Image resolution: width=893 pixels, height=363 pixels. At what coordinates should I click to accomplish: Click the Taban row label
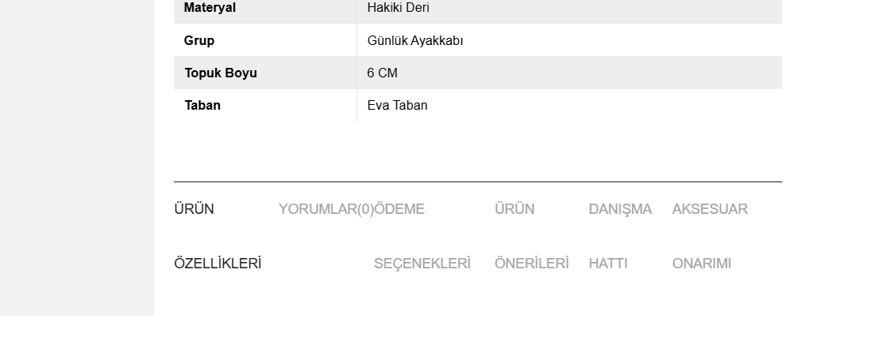pos(202,106)
